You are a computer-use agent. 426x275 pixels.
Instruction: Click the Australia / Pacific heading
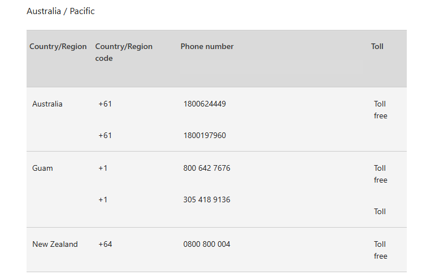coord(60,11)
